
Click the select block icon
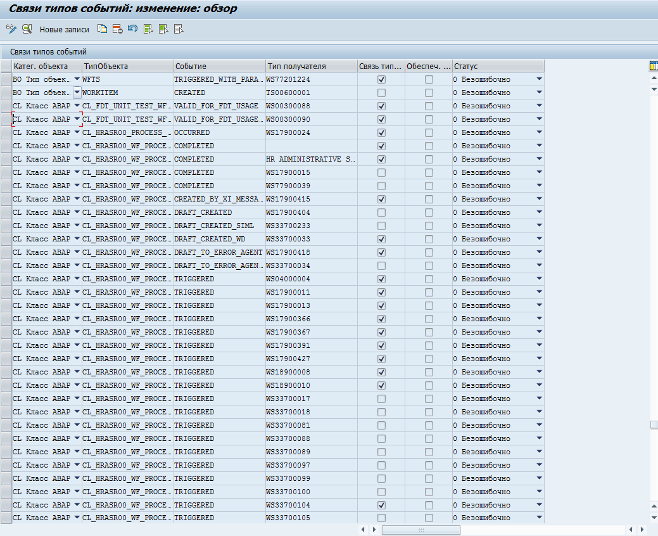coord(163,29)
